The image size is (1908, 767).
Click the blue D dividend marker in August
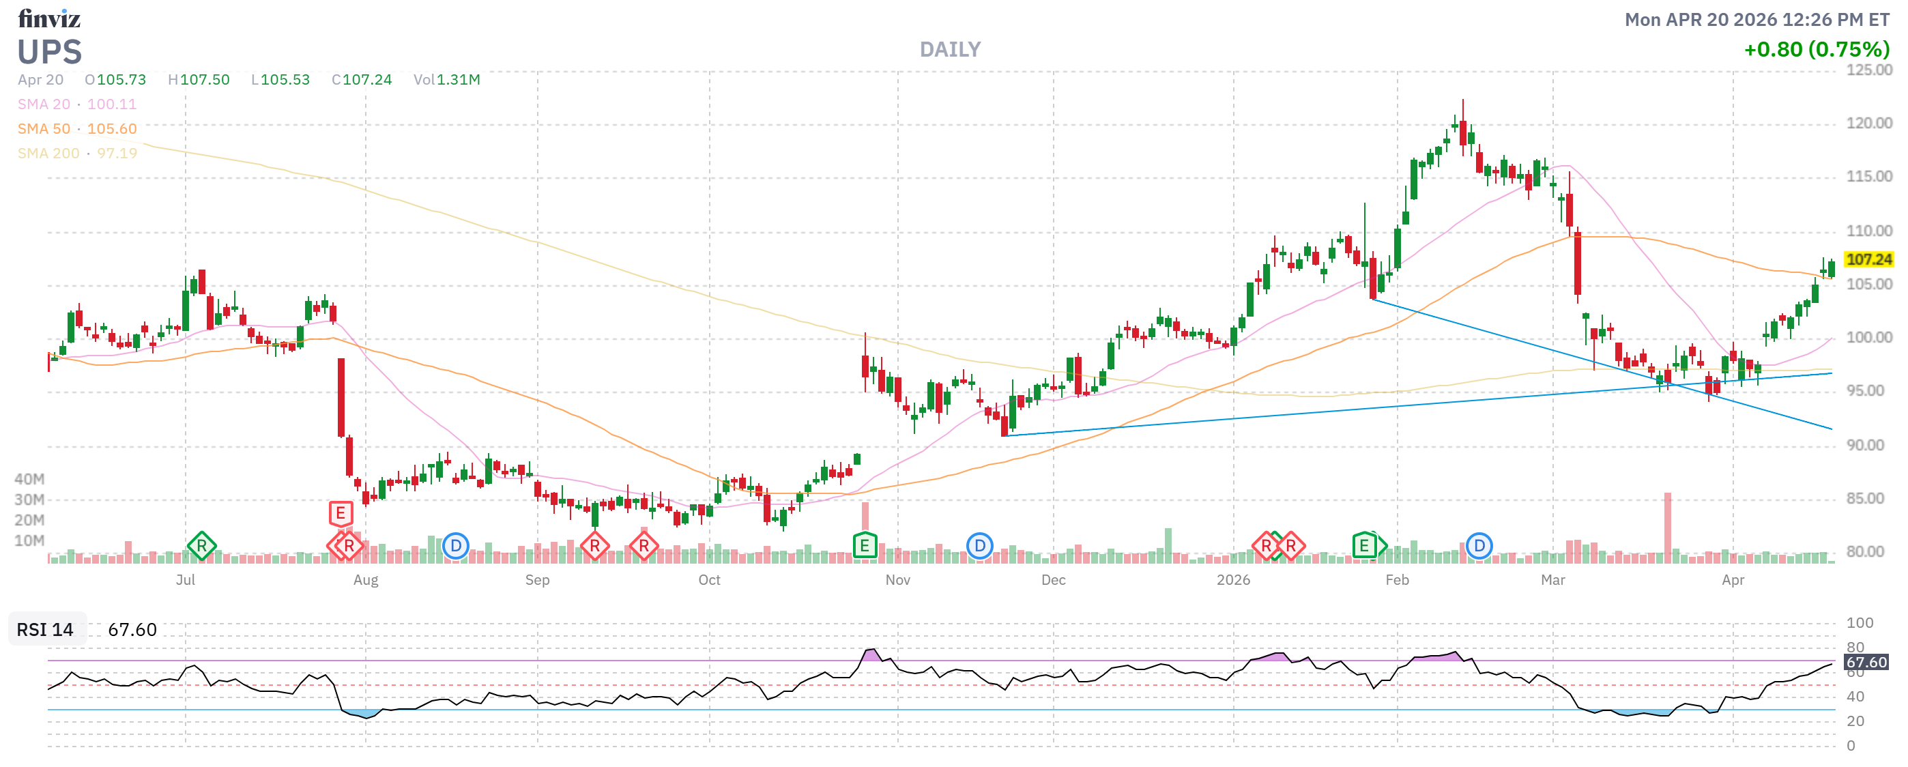456,547
